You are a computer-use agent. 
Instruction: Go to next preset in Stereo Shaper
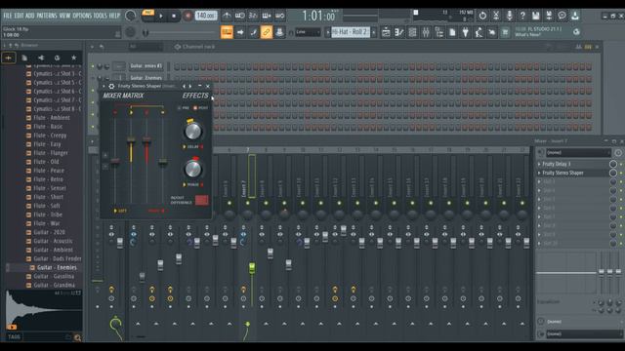(x=190, y=86)
